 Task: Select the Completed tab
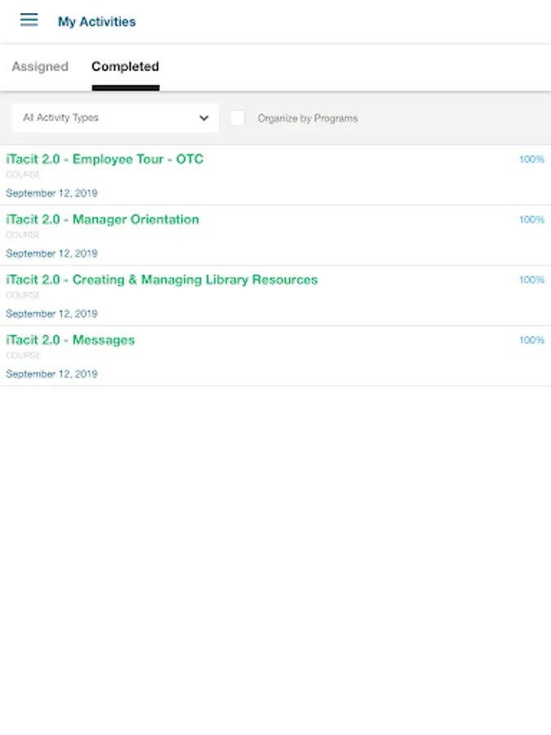(x=125, y=67)
